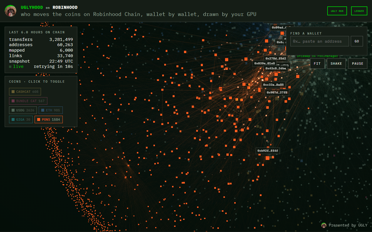The width and height of the screenshot is (372, 232).
Task: Toggle the GIGA coin filter
Action: pos(21,120)
